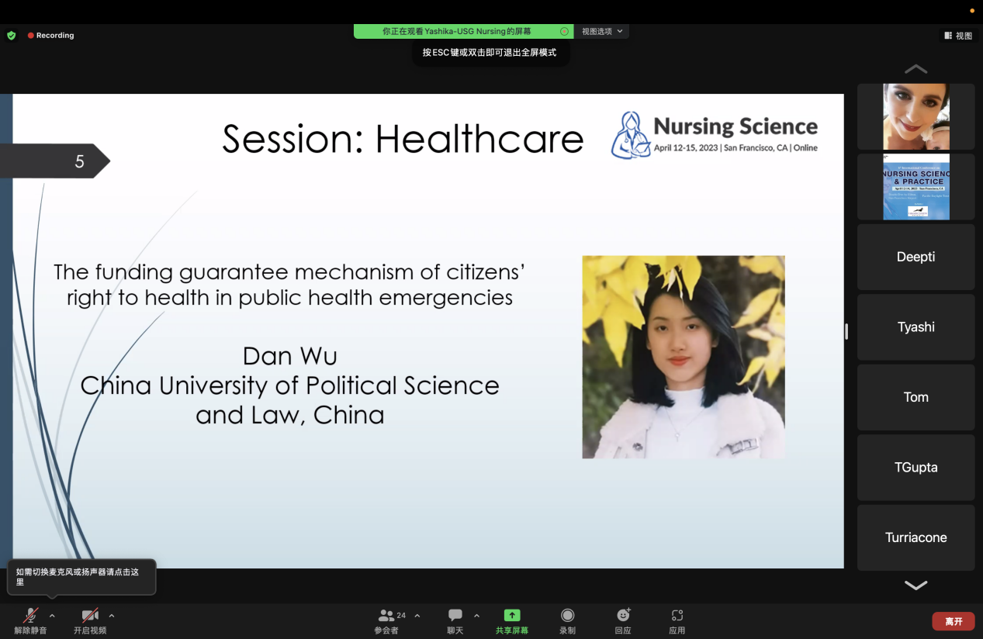Click the view layout button top right
The height and width of the screenshot is (639, 983).
(958, 36)
